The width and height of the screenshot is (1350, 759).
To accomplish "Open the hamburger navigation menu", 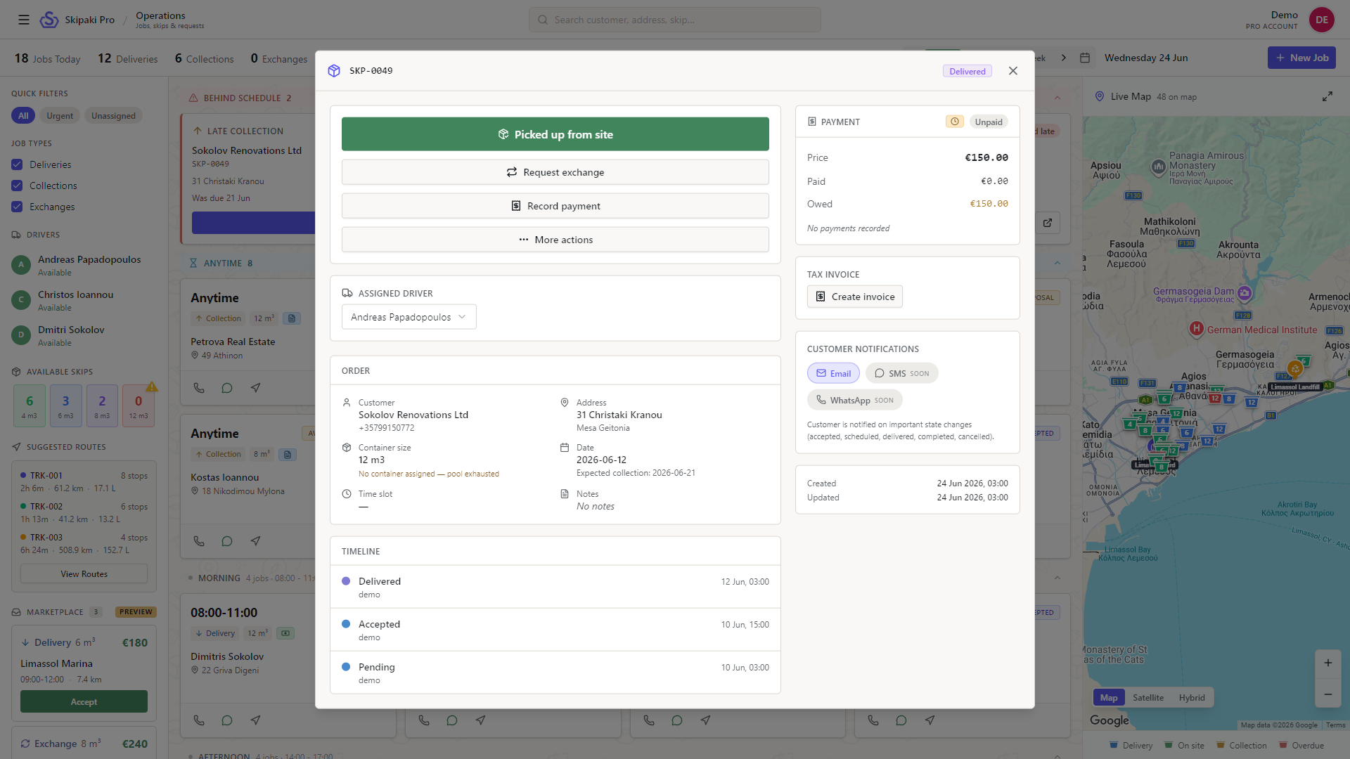I will coord(24,20).
